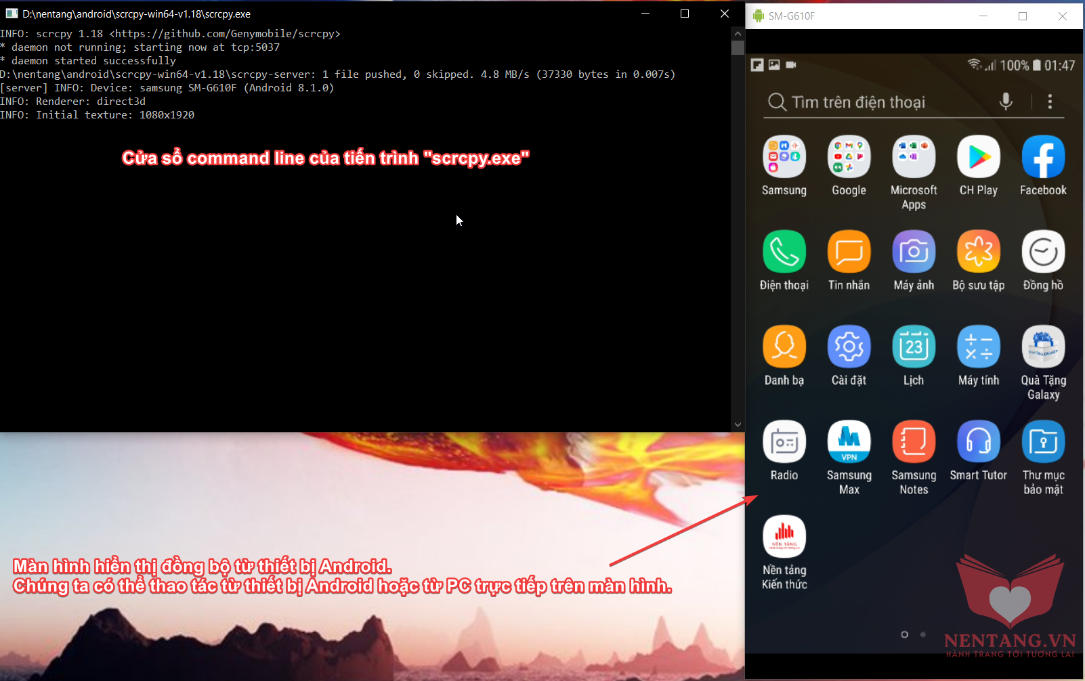Open scrcpy.exe console window system menu icon
1085x681 pixels.
pyautogui.click(x=12, y=14)
